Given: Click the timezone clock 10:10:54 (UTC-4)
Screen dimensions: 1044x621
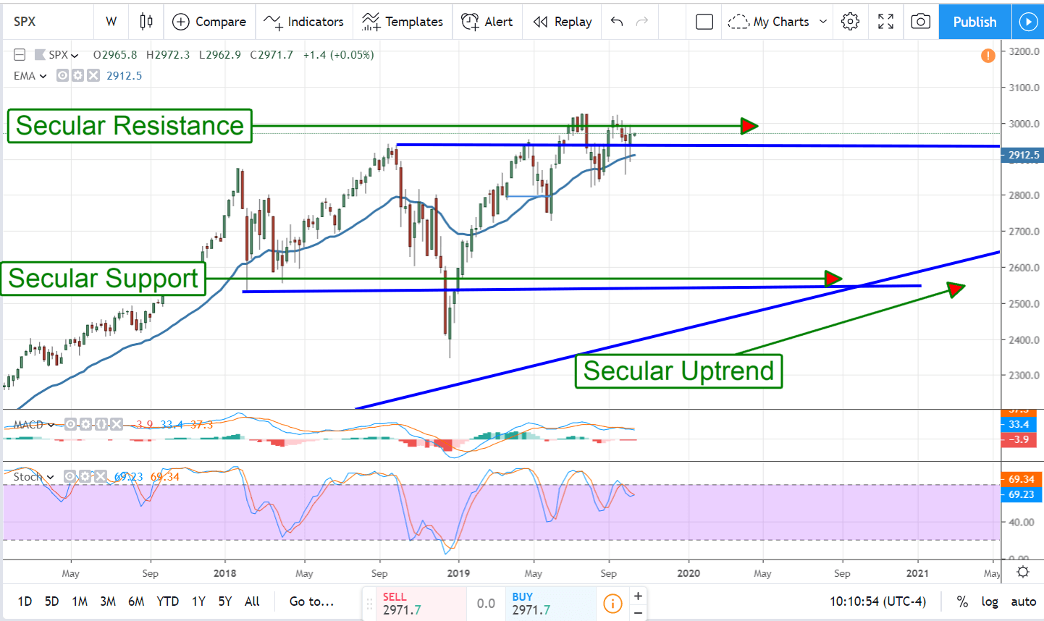Looking at the screenshot, I should [878, 601].
